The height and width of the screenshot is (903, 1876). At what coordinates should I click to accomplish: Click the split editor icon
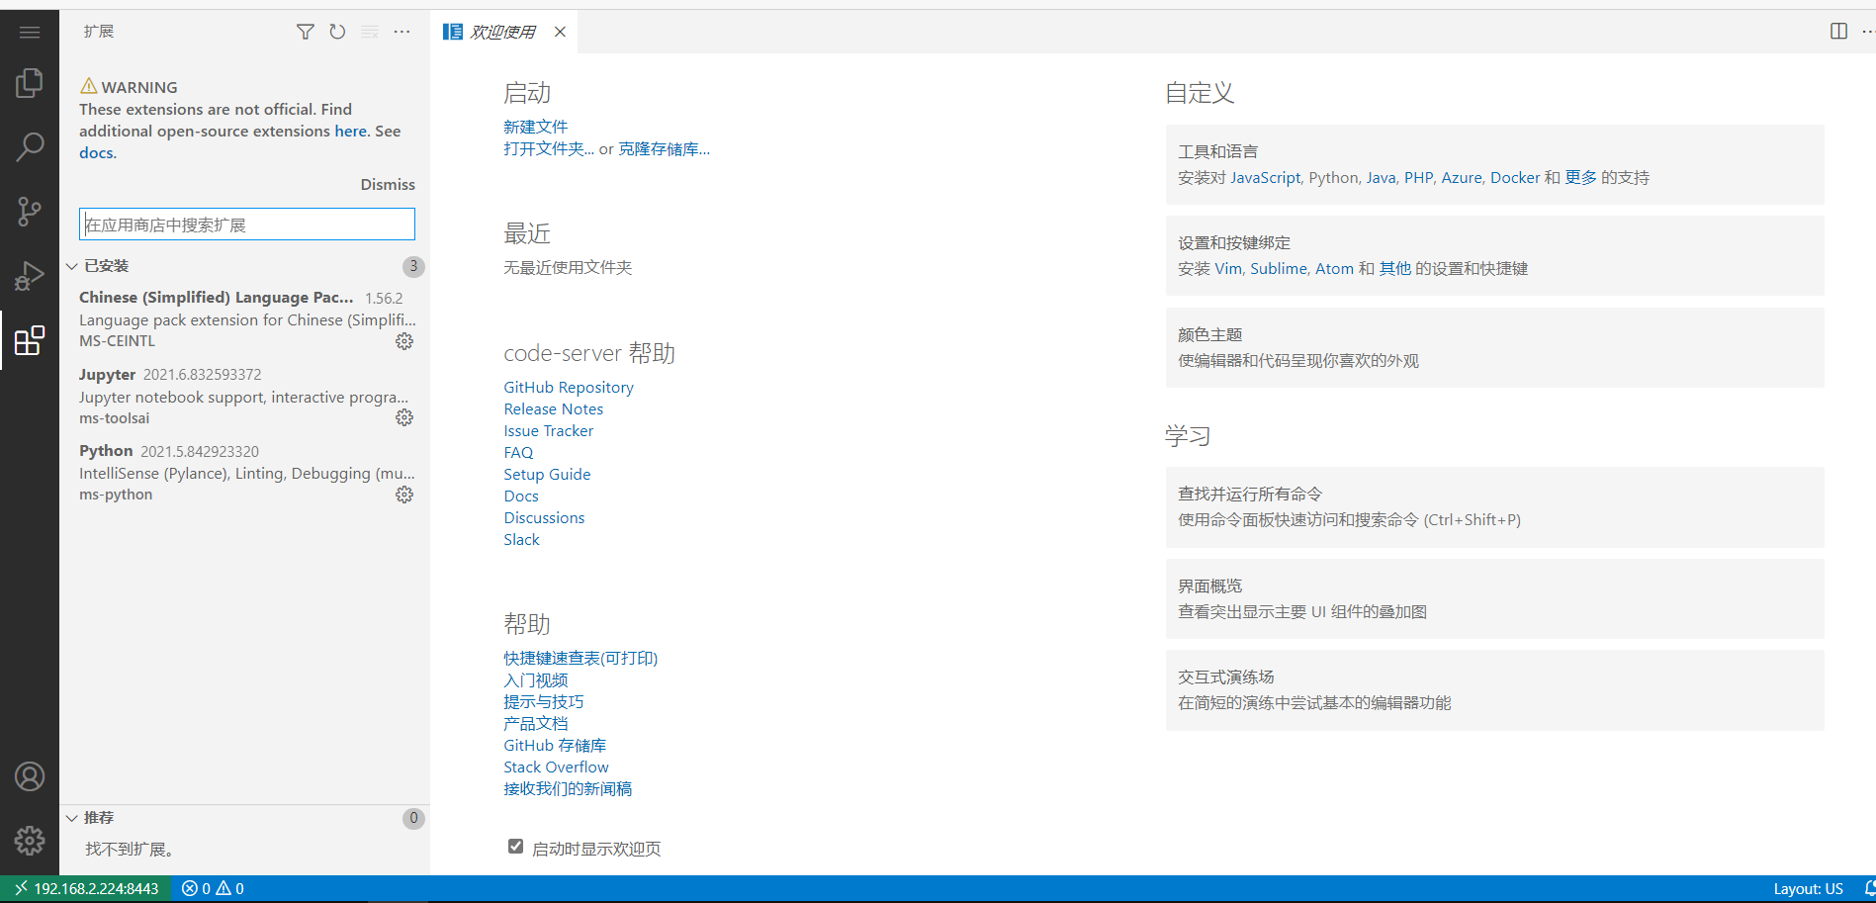[1838, 32]
